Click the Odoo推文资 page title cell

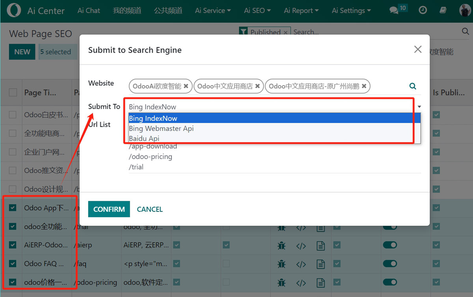tap(46, 171)
